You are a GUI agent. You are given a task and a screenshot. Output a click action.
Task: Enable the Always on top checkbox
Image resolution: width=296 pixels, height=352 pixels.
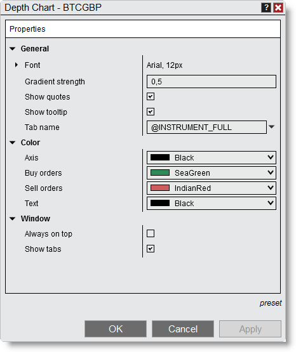(x=151, y=233)
